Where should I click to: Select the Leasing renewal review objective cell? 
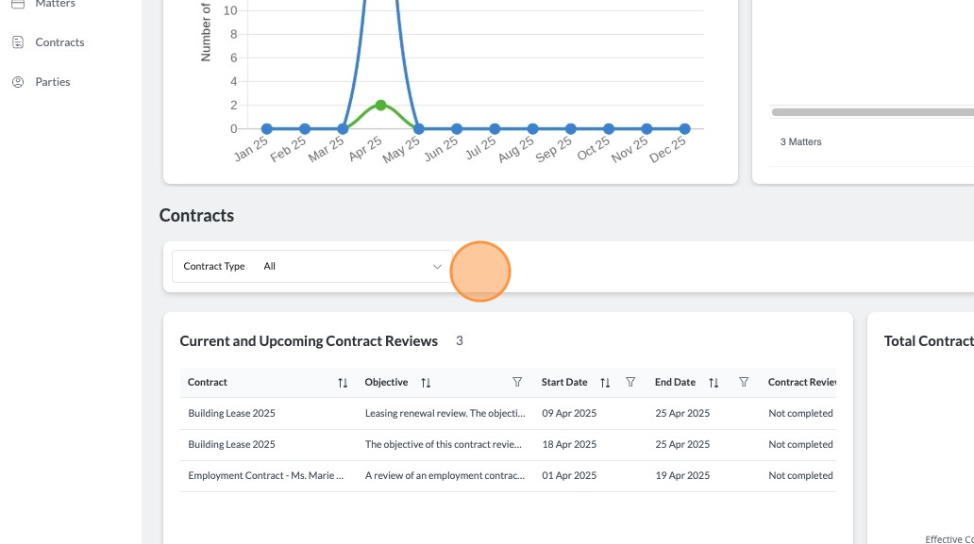coord(445,413)
